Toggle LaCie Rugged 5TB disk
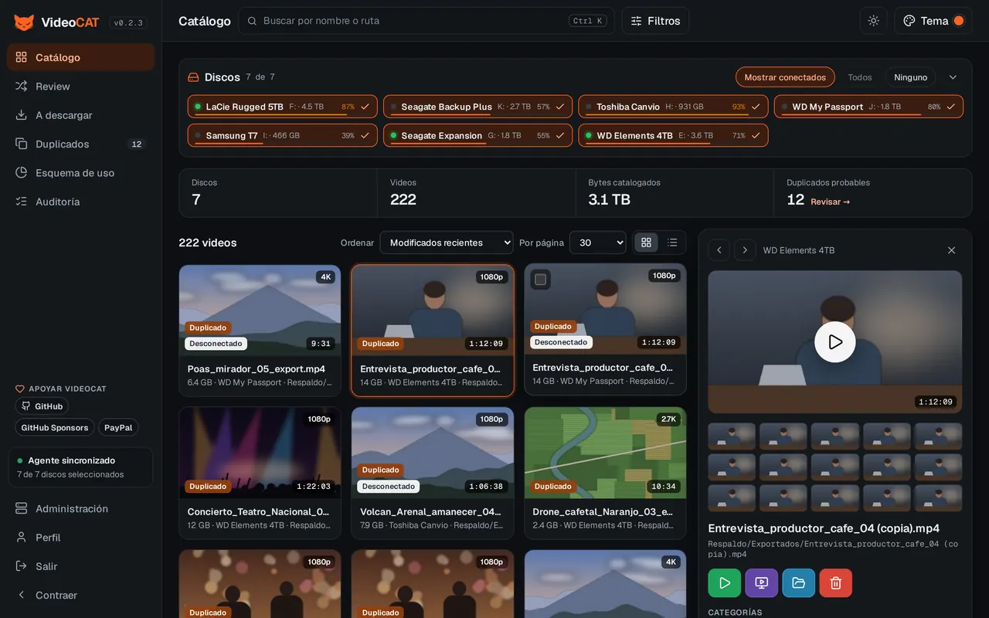Screen dimensions: 989x618 coord(283,107)
